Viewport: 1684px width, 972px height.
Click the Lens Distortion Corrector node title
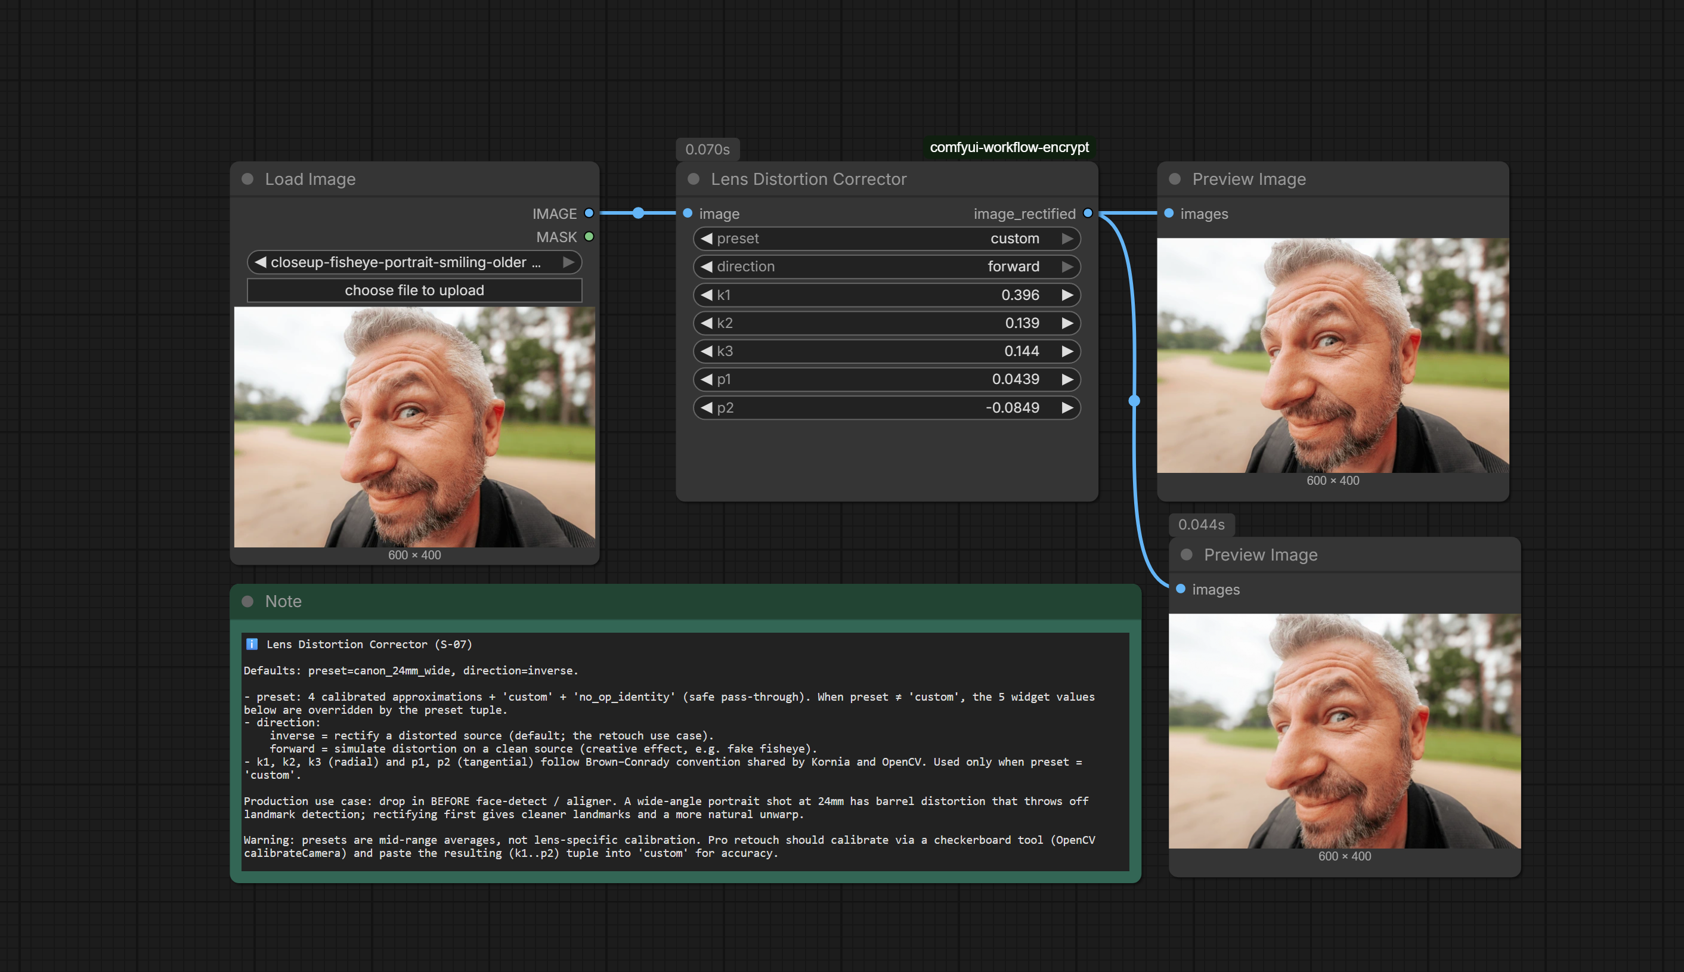pos(808,179)
